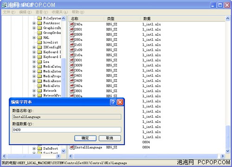Select the 2c09 string value icon
232x167 pixels.
pyautogui.click(x=72, y=50)
